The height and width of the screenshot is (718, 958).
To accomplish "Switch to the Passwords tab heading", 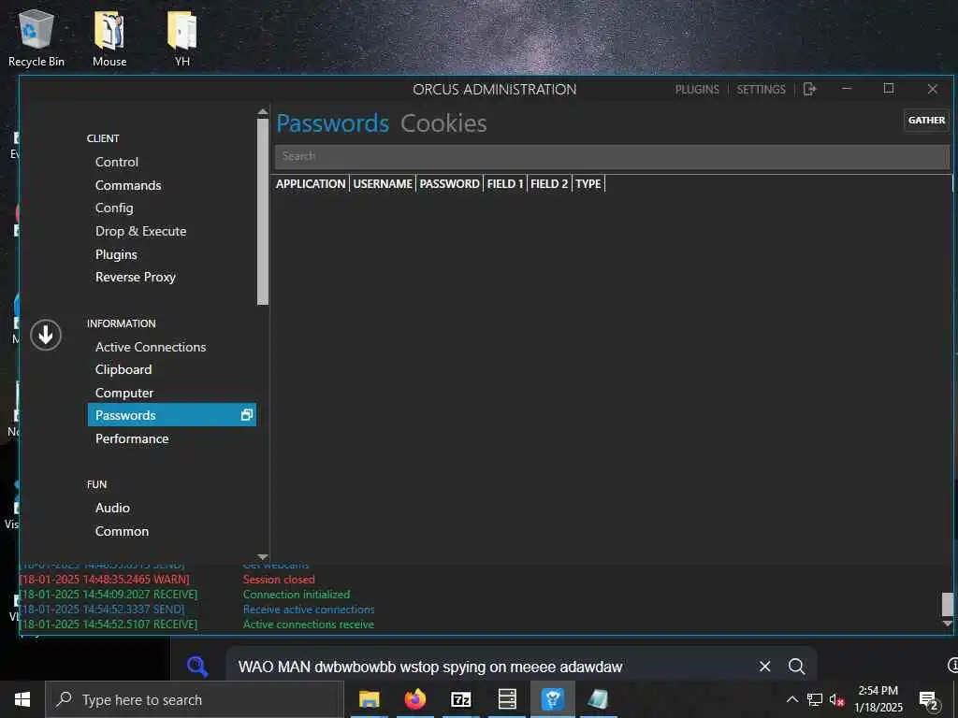I will pos(332,123).
